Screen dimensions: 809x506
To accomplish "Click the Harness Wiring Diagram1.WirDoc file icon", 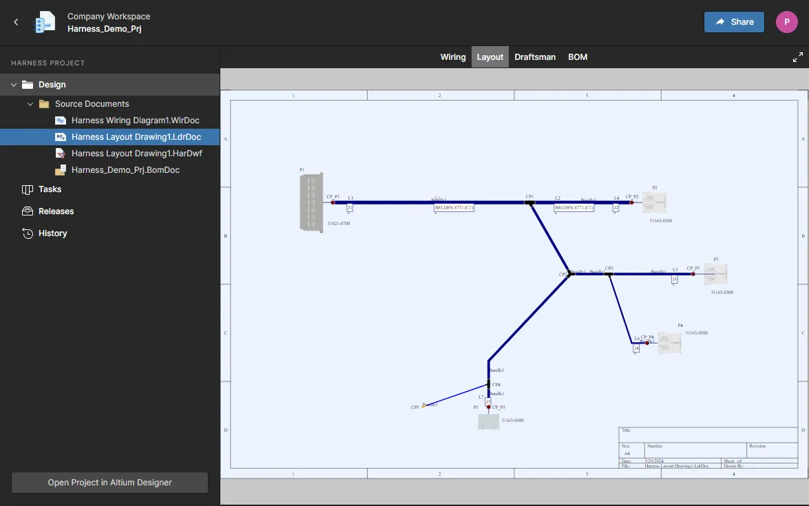I will pyautogui.click(x=61, y=120).
